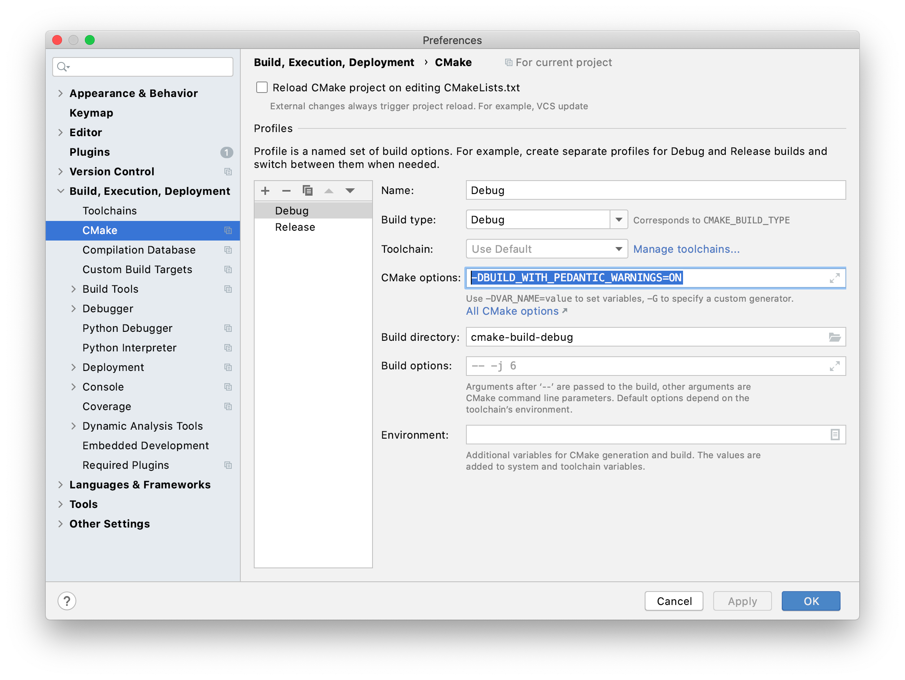Open the Toolchain Use Default dropdown
Image resolution: width=905 pixels, height=680 pixels.
pos(618,249)
